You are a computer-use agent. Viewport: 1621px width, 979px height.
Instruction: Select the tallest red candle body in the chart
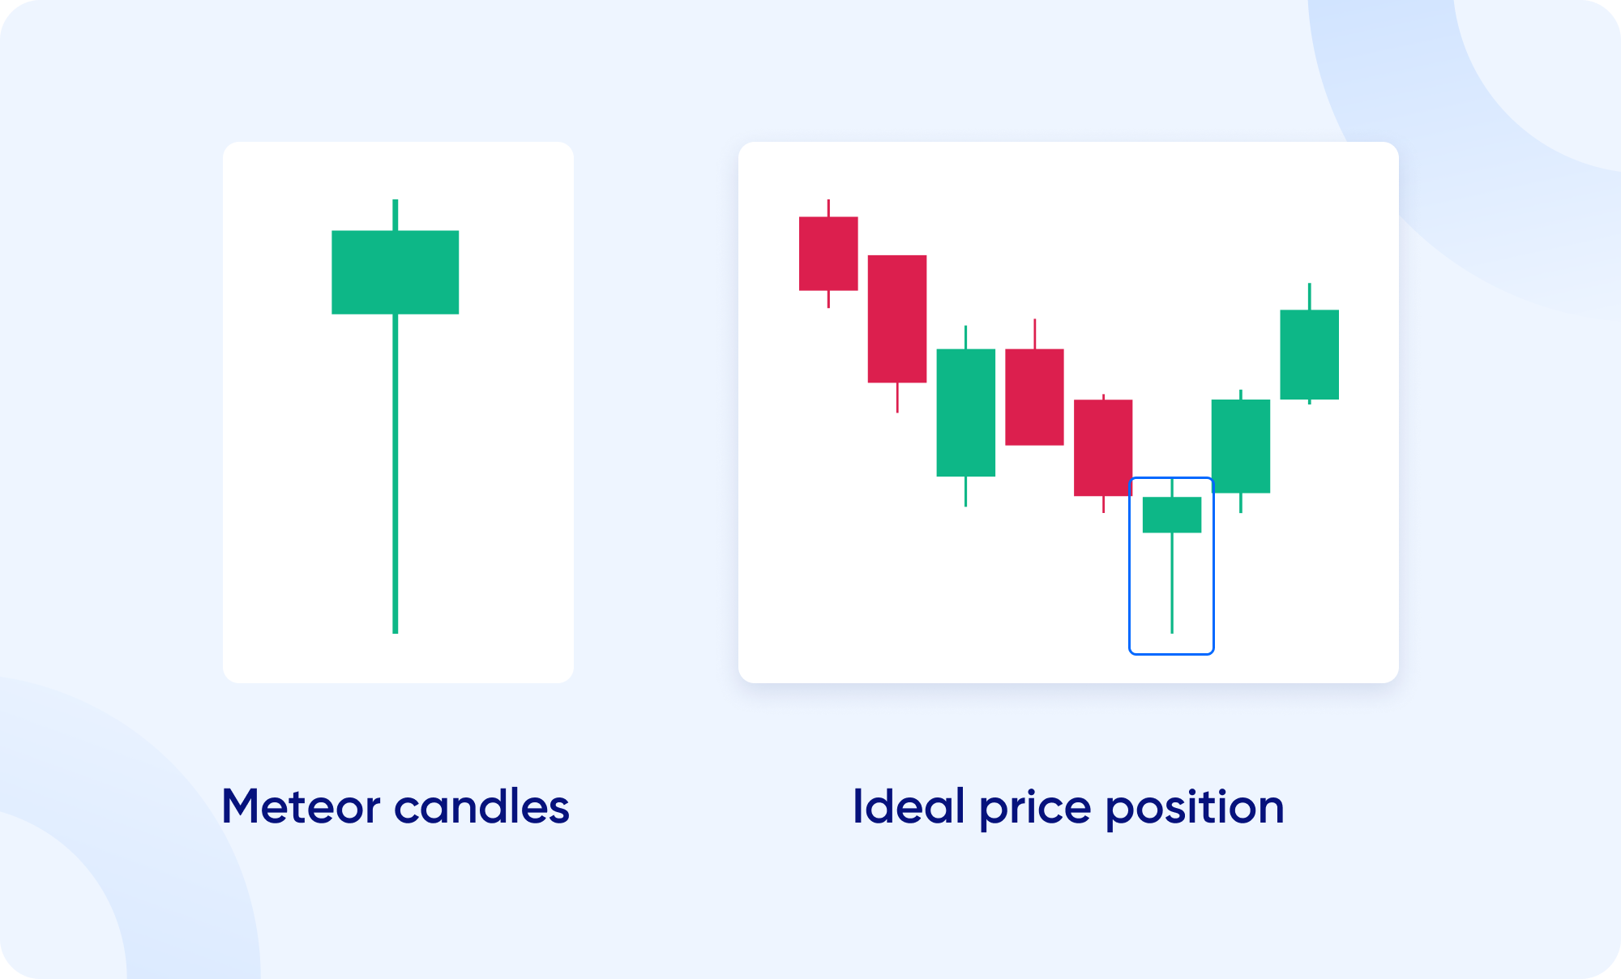[x=896, y=318]
